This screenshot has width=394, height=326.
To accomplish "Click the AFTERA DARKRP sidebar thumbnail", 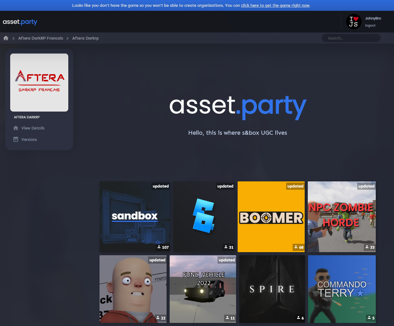I will (39, 82).
